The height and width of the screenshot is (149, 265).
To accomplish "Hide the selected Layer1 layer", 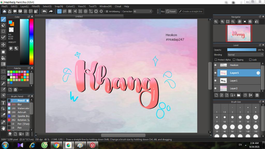I will click(x=215, y=73).
